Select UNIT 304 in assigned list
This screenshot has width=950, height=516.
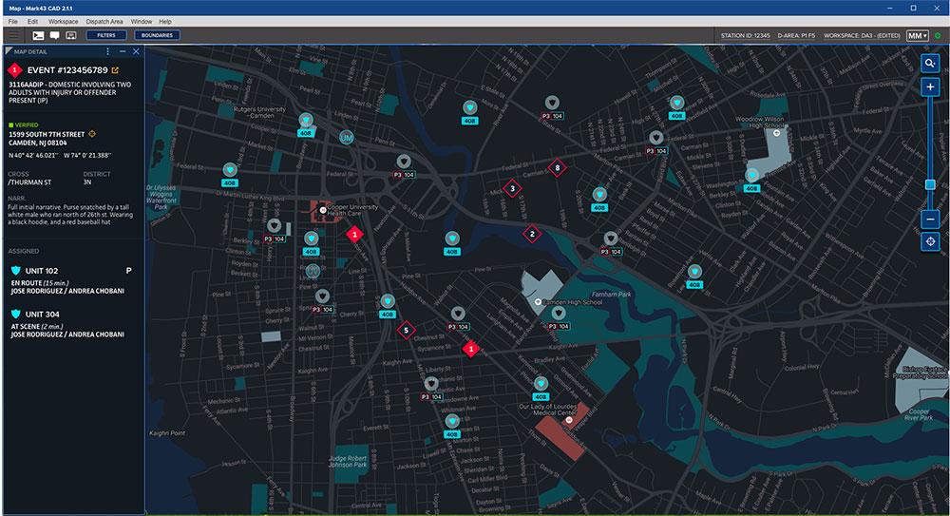[42, 315]
